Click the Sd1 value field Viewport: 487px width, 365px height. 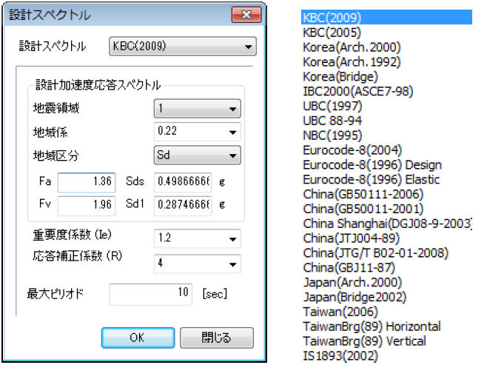pyautogui.click(x=183, y=205)
